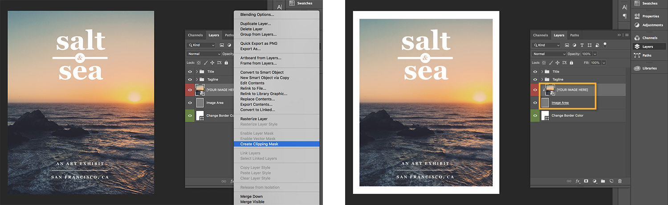Click the new adjustment layer half-circle icon
The width and height of the screenshot is (668, 205).
(x=595, y=181)
